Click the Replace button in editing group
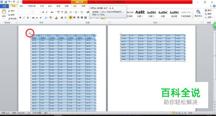 [x=208, y=14]
